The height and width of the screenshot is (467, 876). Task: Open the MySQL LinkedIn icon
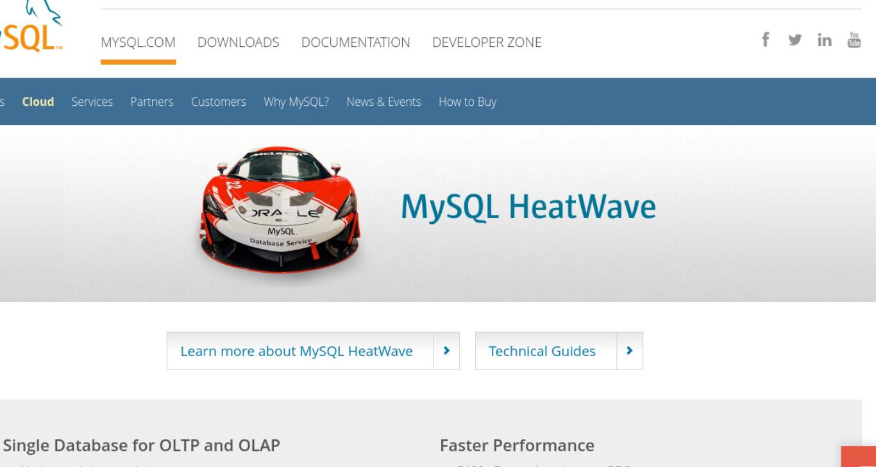point(825,41)
